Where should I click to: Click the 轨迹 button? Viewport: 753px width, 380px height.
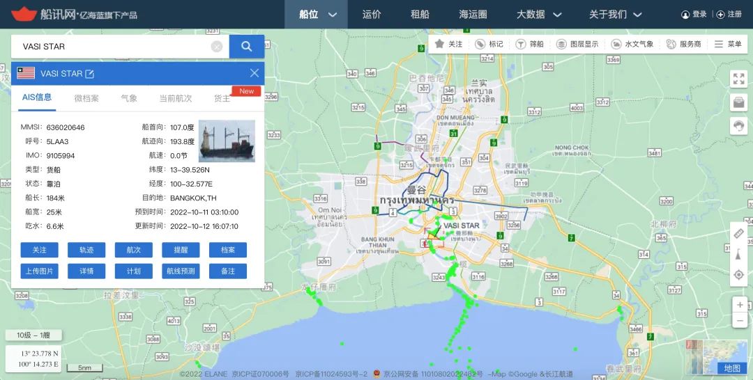[86, 250]
